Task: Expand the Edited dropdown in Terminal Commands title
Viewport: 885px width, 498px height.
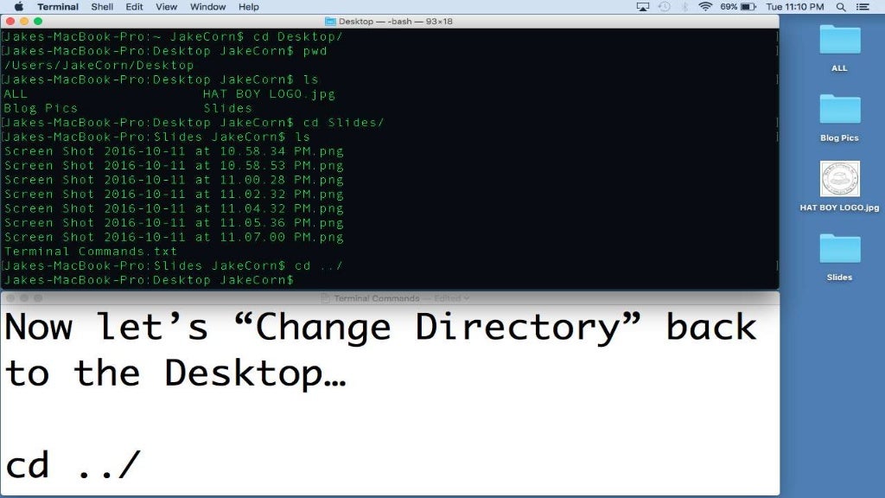Action: [451, 298]
